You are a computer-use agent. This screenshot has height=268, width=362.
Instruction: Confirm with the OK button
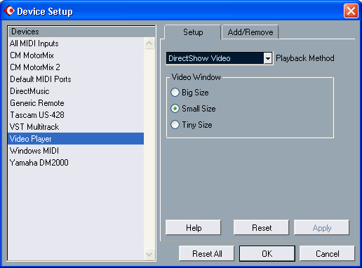click(x=267, y=253)
